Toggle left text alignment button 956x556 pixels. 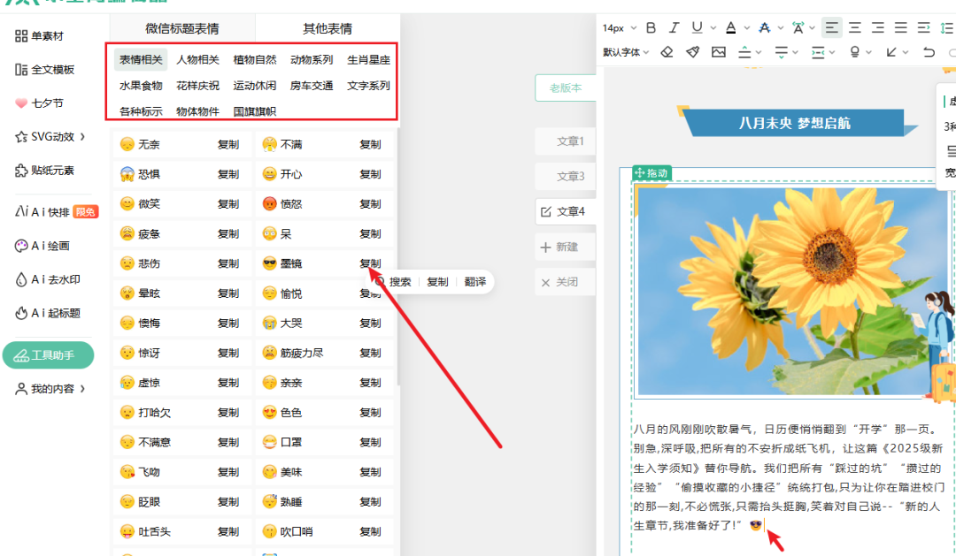tap(832, 28)
